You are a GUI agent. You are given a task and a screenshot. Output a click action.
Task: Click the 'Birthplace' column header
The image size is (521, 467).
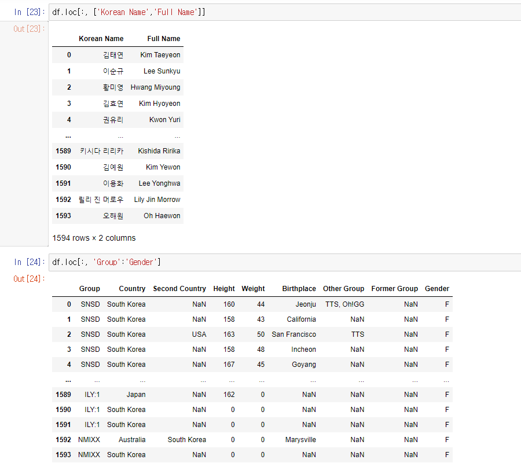coord(299,289)
